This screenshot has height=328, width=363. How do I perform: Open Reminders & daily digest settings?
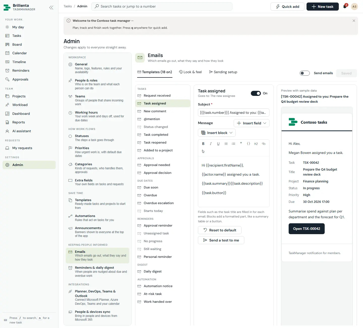pyautogui.click(x=98, y=271)
